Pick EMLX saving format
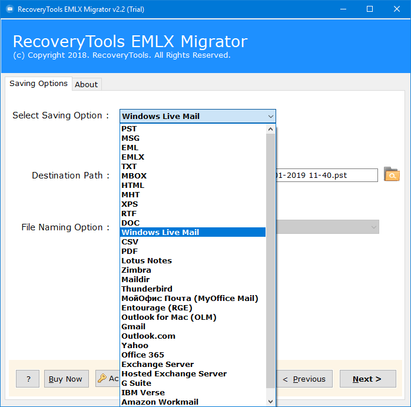 click(193, 157)
